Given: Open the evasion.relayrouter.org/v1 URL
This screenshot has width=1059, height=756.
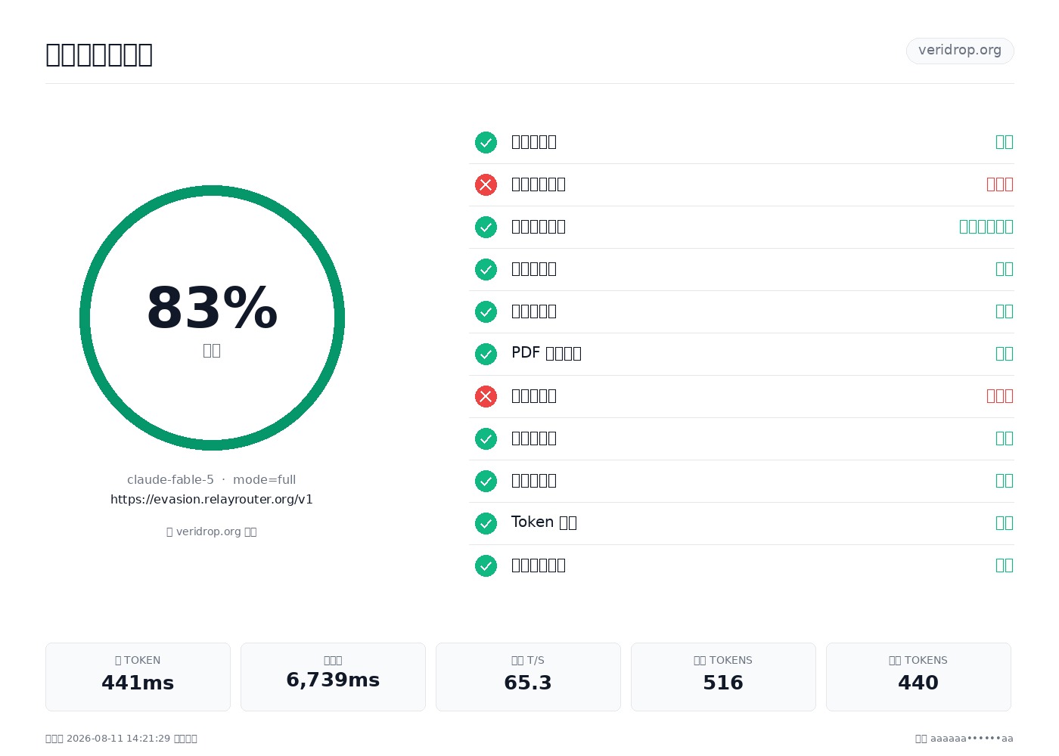Looking at the screenshot, I should tap(212, 499).
